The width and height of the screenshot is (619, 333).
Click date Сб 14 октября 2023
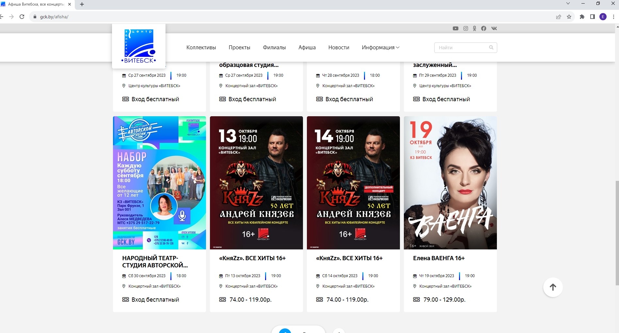[x=340, y=276]
